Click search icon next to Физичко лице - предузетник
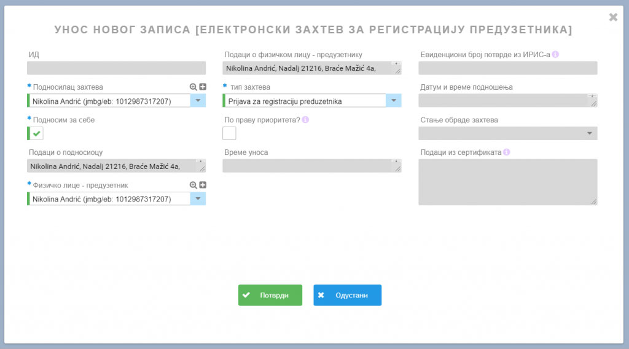This screenshot has height=349, width=629. point(193,185)
